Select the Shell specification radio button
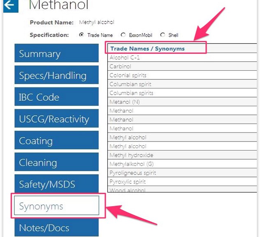Image resolution: width=261 pixels, height=237 pixels. pos(162,35)
